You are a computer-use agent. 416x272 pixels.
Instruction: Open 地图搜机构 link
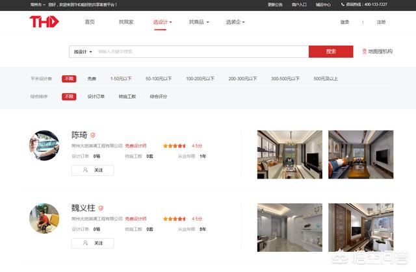380,51
